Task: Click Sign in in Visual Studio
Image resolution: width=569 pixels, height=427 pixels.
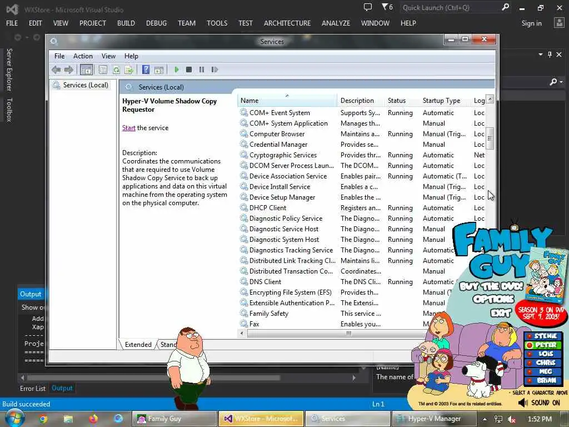Action: 531,23
